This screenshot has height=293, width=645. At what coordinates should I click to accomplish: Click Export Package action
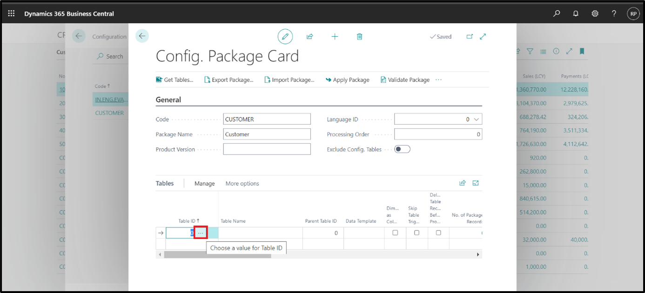click(229, 80)
